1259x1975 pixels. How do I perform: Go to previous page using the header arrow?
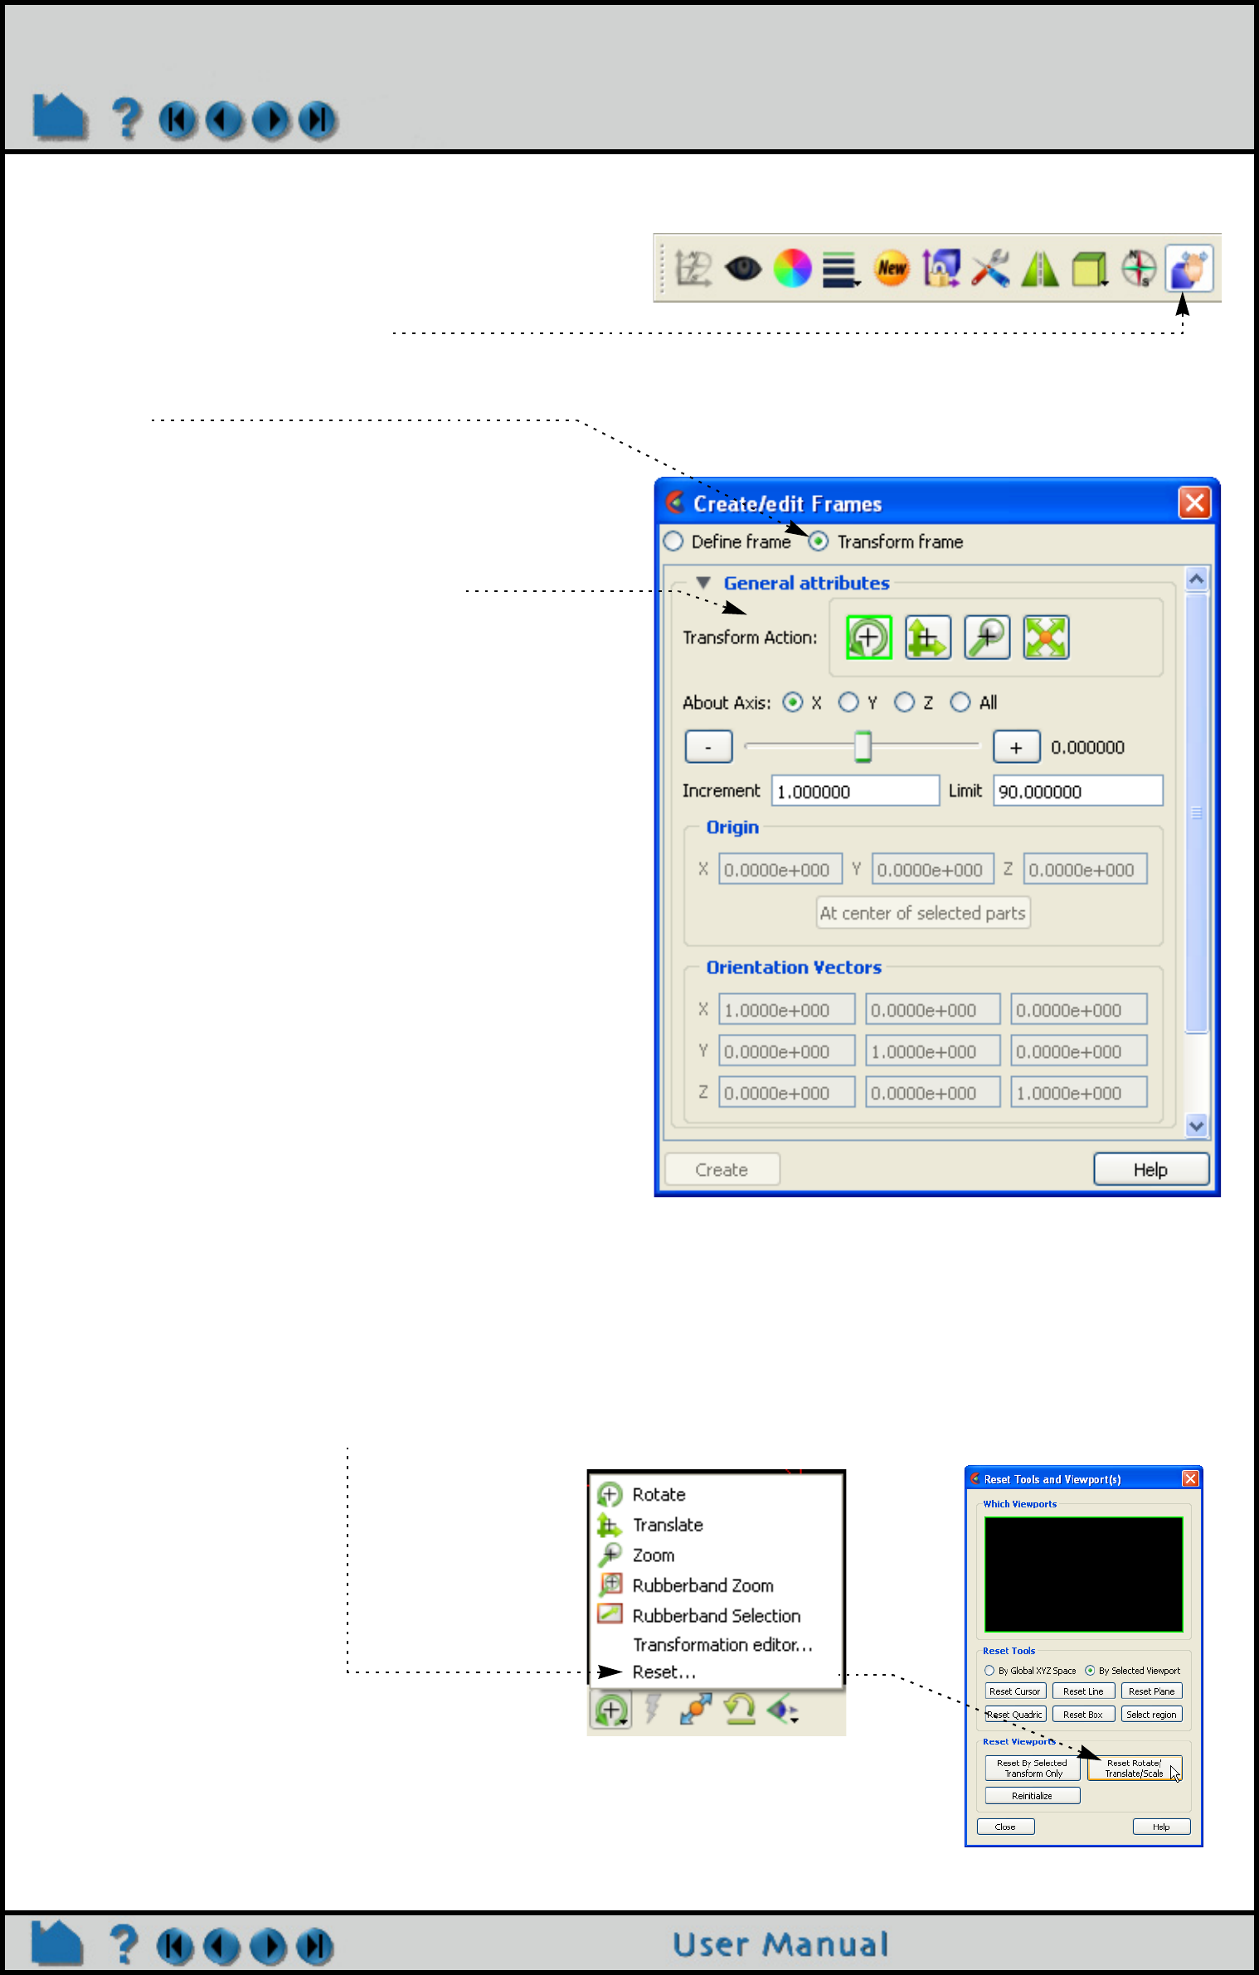click(224, 120)
